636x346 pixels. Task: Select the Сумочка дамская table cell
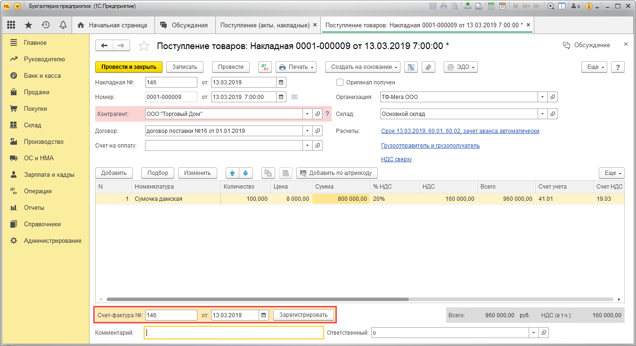(176, 199)
